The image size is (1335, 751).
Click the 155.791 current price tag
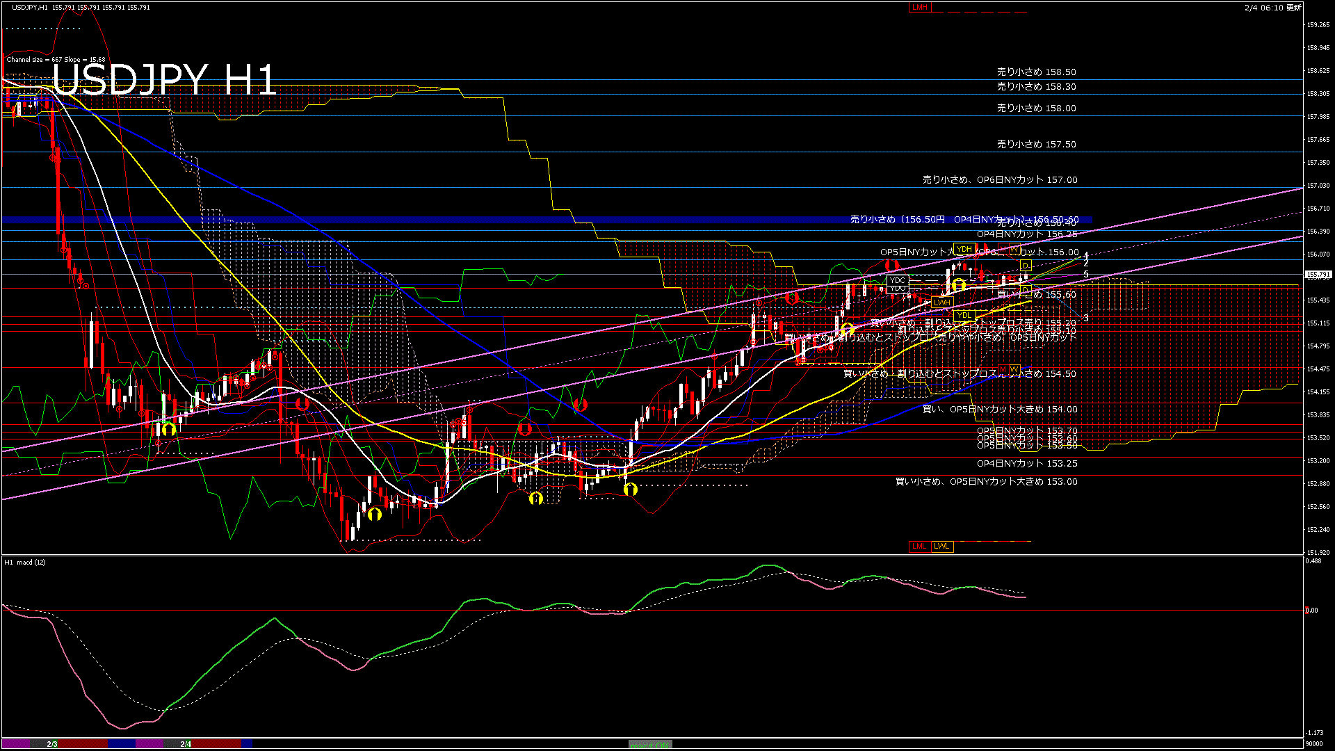[x=1318, y=275]
